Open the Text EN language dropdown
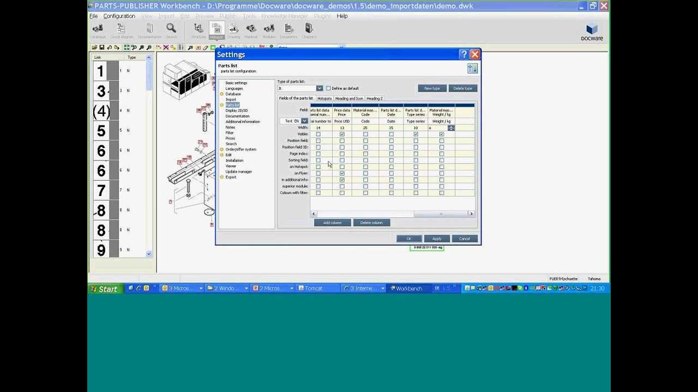Screen dimensions: 698x392 click(x=304, y=121)
